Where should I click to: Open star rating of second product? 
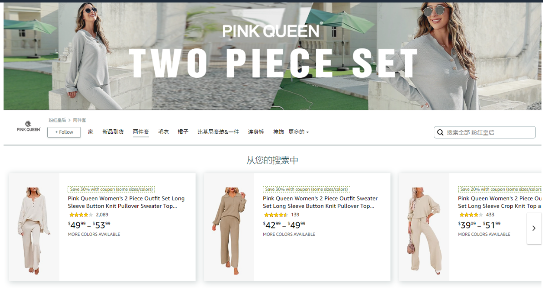[276, 215]
